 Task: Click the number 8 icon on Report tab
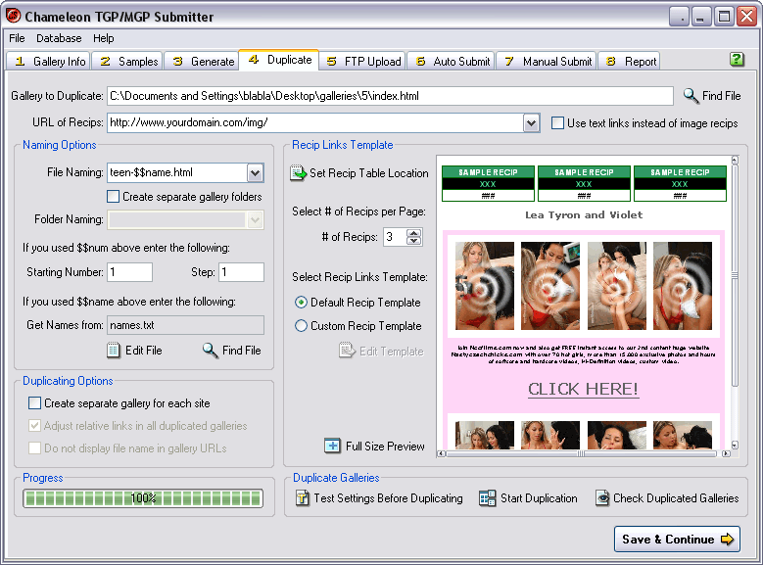pyautogui.click(x=611, y=62)
